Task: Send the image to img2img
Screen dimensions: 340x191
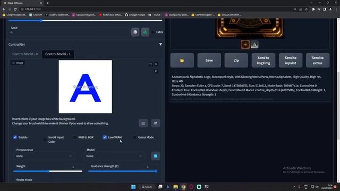Action: coord(263,60)
